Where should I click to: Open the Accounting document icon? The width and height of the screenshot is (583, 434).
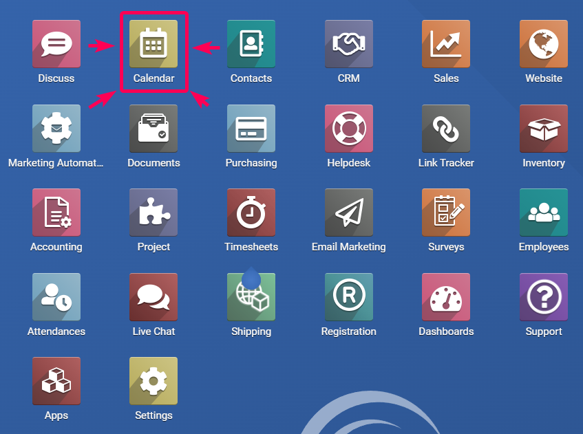56,212
